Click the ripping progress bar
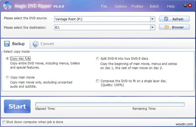Viewport: 196px width, 127px height. pyautogui.click(x=110, y=104)
